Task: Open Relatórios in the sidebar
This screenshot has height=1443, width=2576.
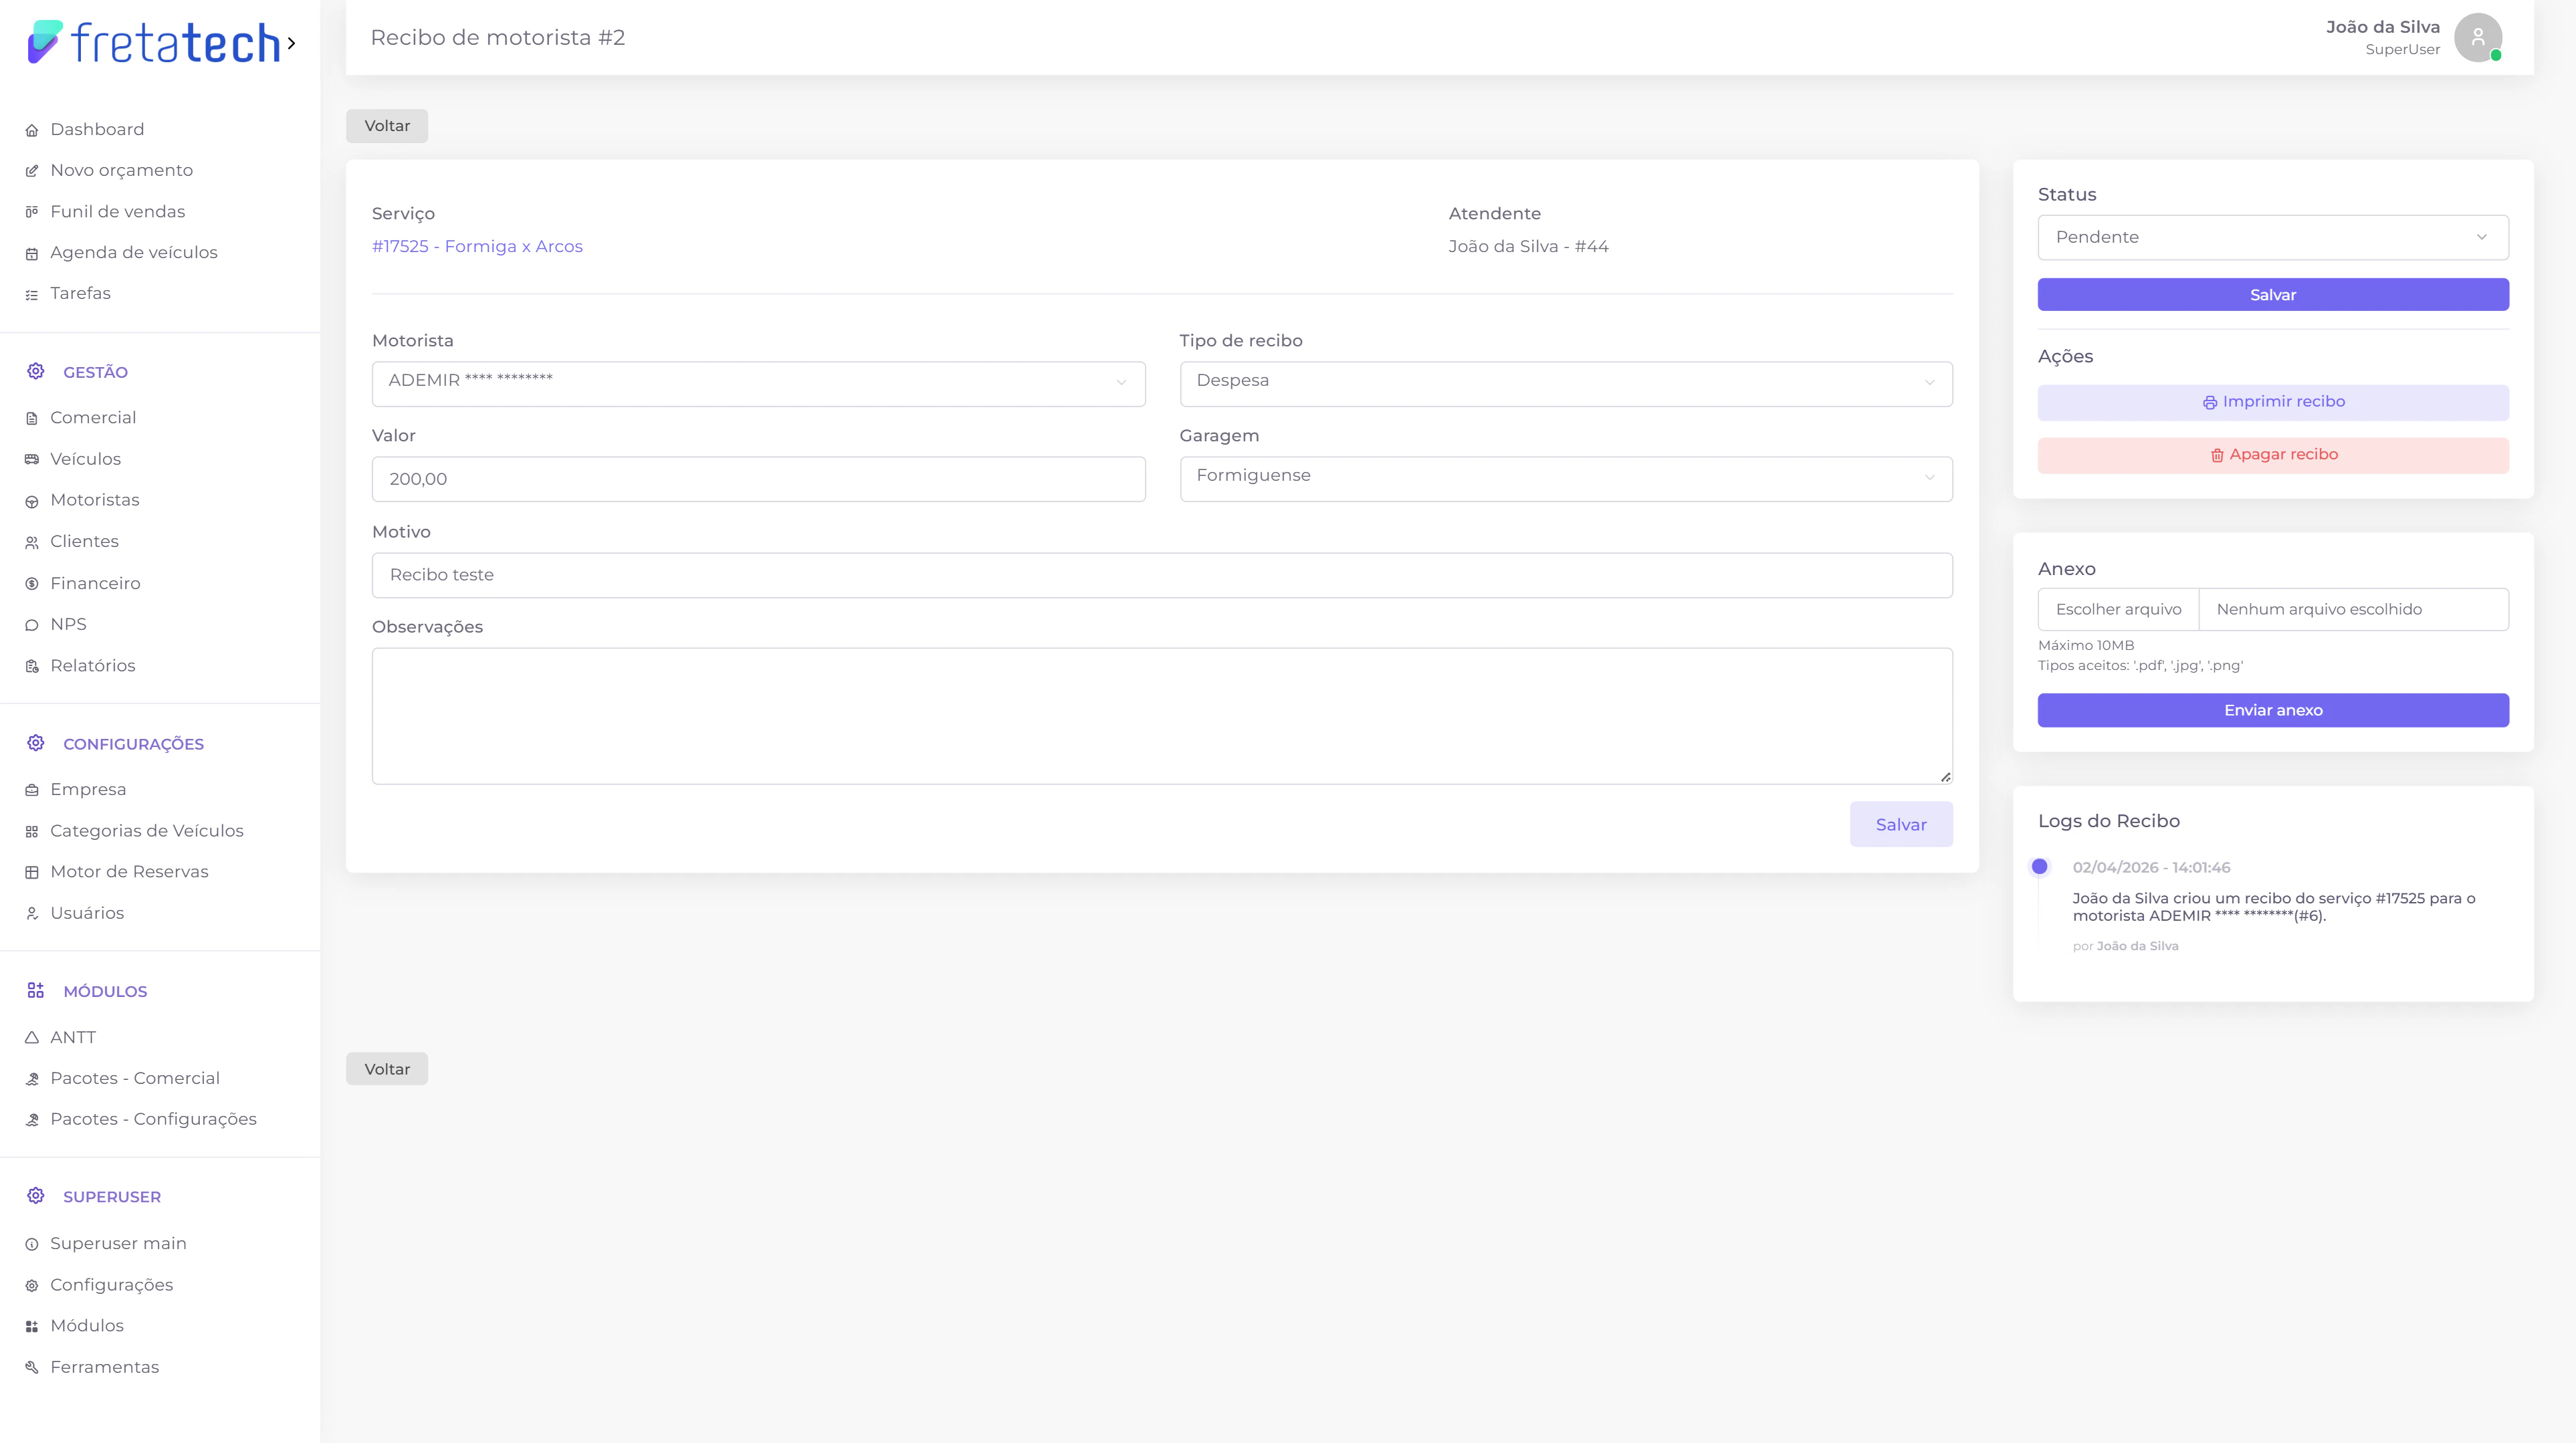Action: click(93, 666)
